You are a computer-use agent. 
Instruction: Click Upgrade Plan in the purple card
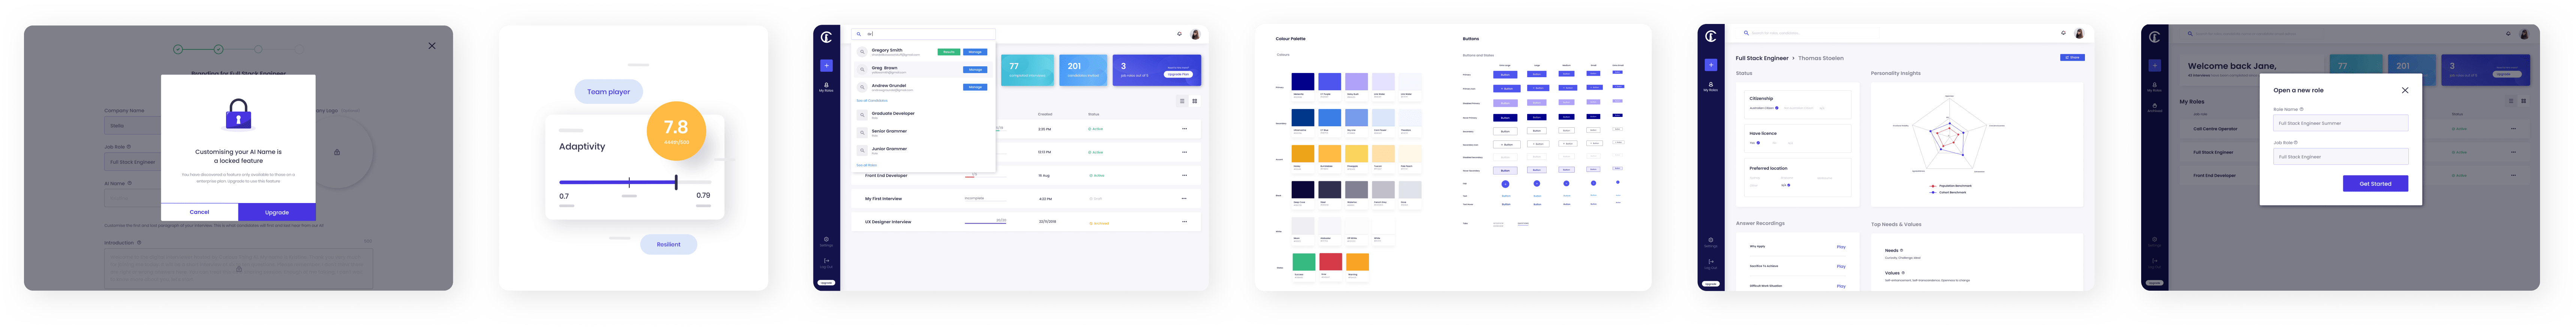coord(1178,74)
